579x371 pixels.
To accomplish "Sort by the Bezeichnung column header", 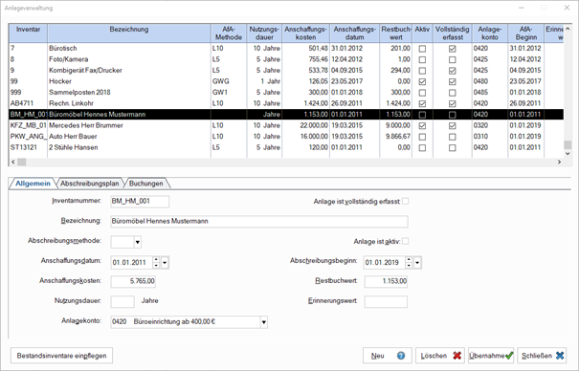I will 129,33.
